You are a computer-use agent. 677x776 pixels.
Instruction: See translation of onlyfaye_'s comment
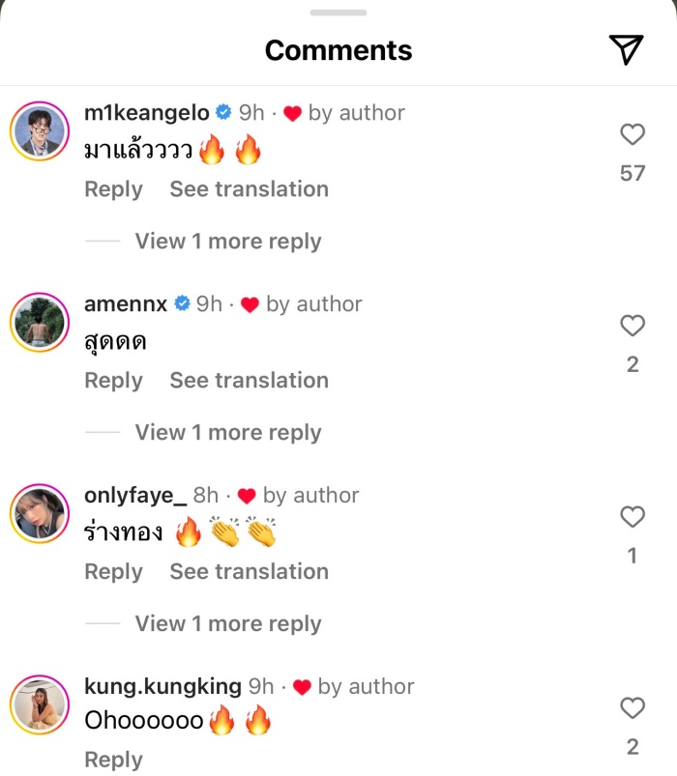click(x=249, y=572)
